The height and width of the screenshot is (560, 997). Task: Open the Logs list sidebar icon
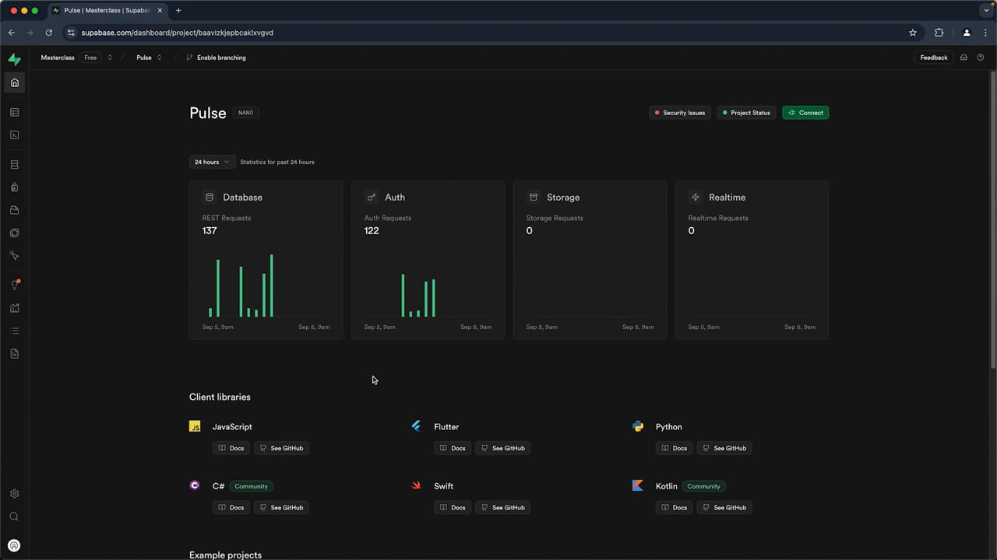14,331
